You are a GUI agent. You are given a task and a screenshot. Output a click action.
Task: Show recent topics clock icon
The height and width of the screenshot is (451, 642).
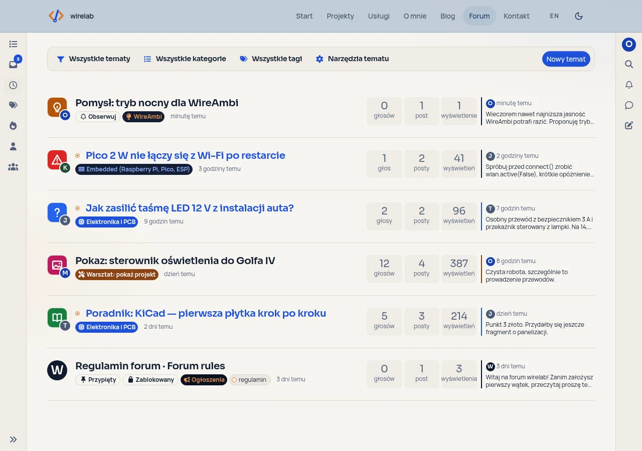pos(13,85)
